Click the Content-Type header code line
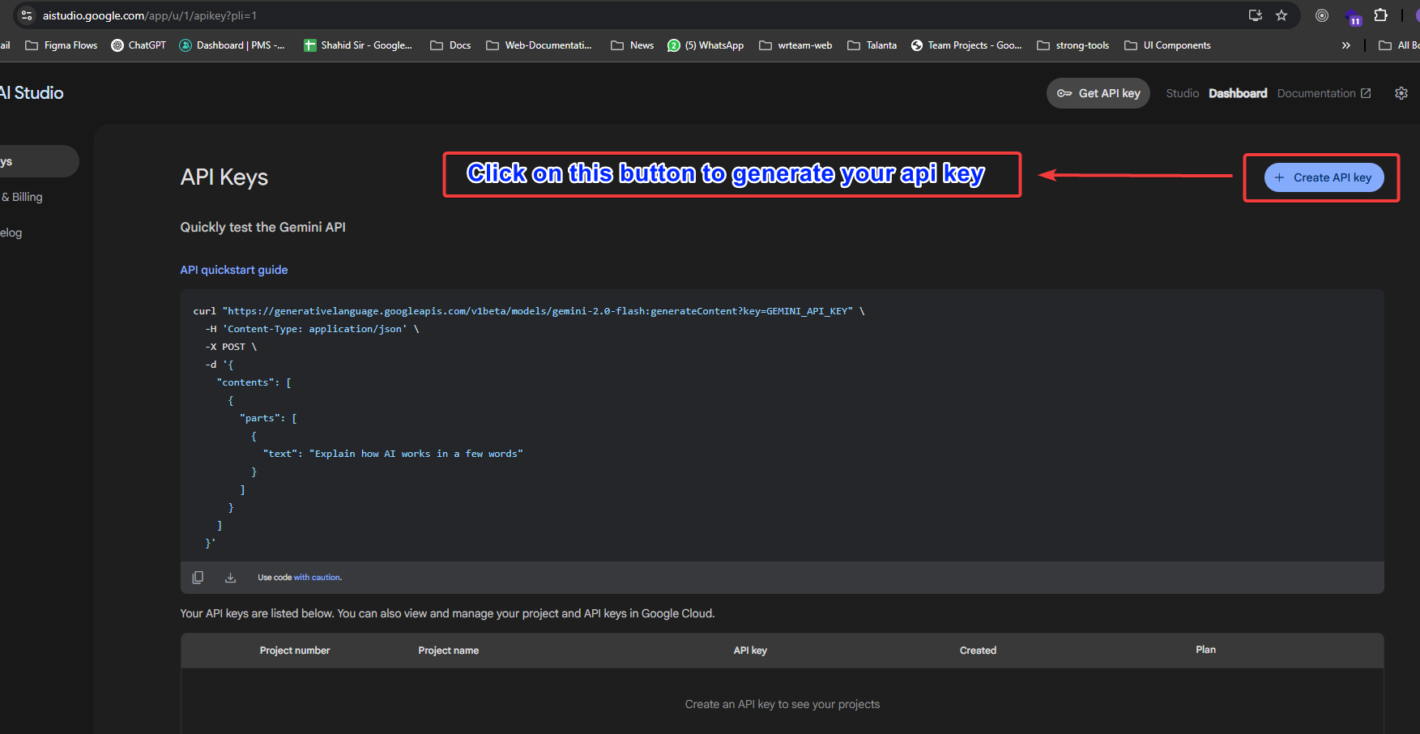Screen dimensions: 1420x734 point(312,329)
